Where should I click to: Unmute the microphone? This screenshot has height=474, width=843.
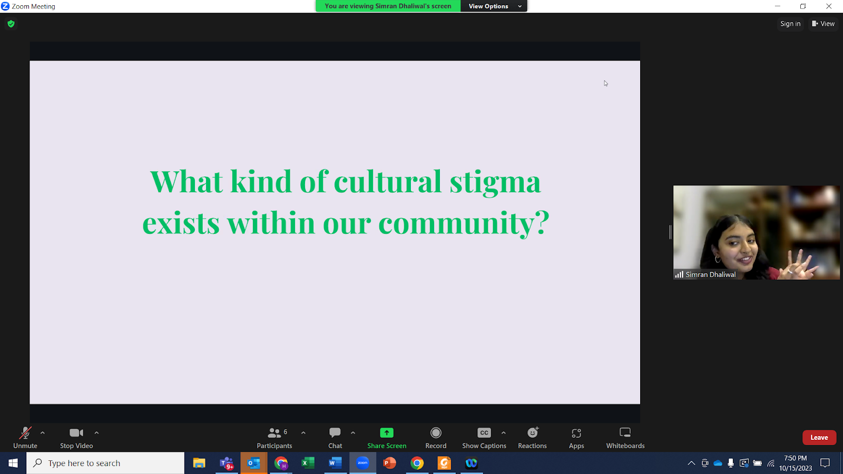coord(25,438)
